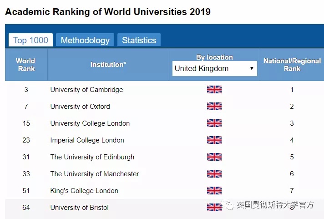Open The University of Manchester link
This screenshot has height=219, width=324.
95,174
